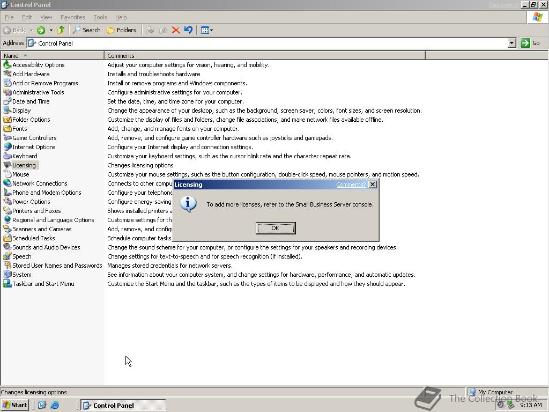
Task: Open the Add or Remove Programs icon
Action: coord(7,83)
